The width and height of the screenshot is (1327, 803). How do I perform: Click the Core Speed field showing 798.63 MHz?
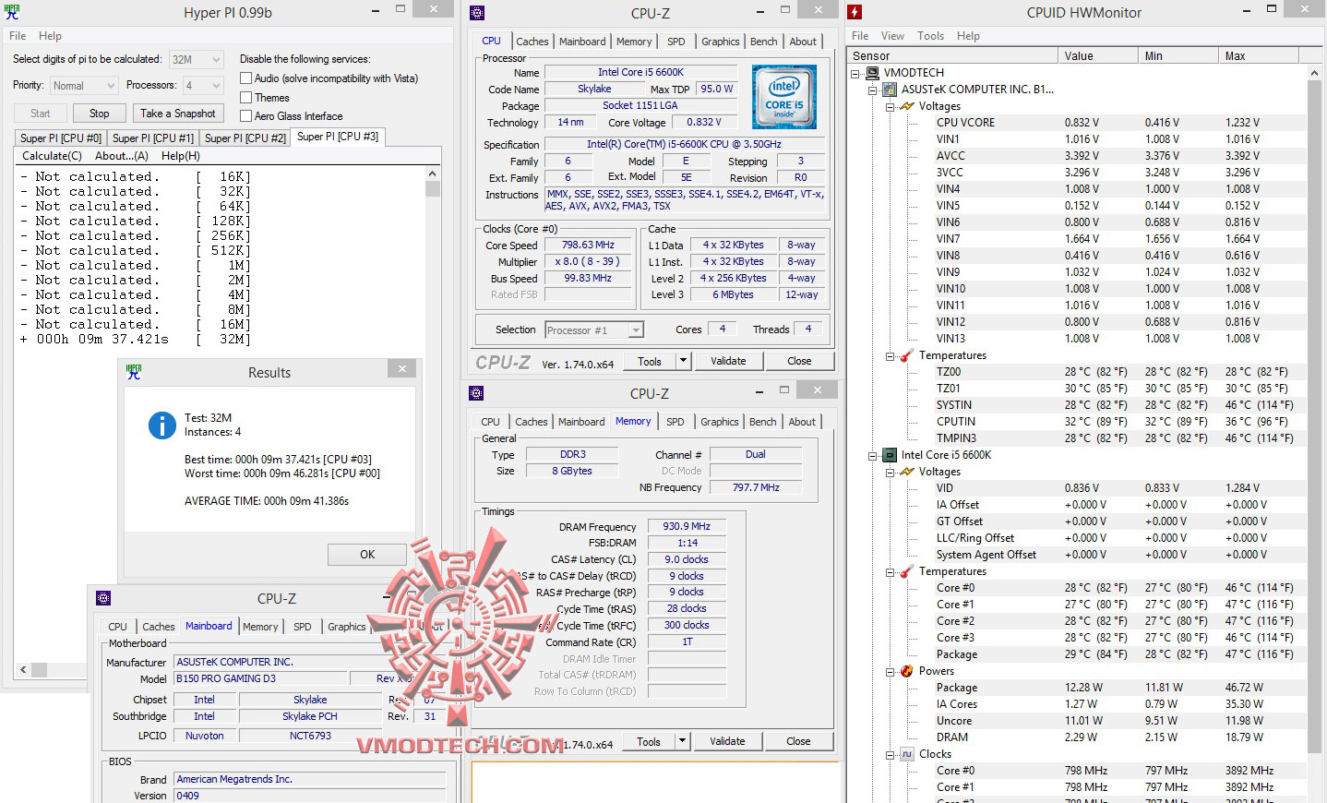[588, 245]
